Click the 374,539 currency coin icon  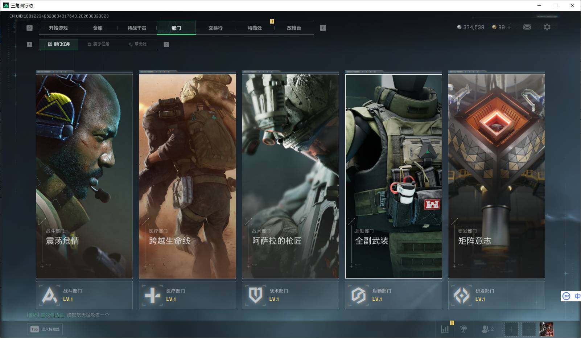(460, 27)
